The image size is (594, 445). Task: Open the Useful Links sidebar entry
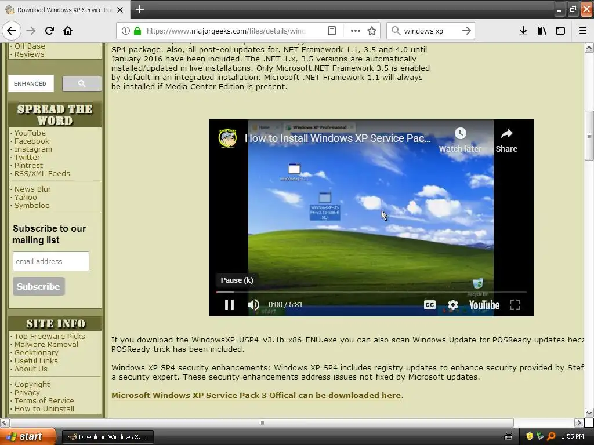pos(36,360)
